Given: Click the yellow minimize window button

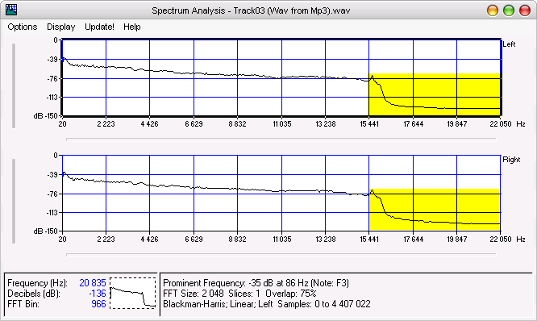Looking at the screenshot, I should pyautogui.click(x=493, y=10).
